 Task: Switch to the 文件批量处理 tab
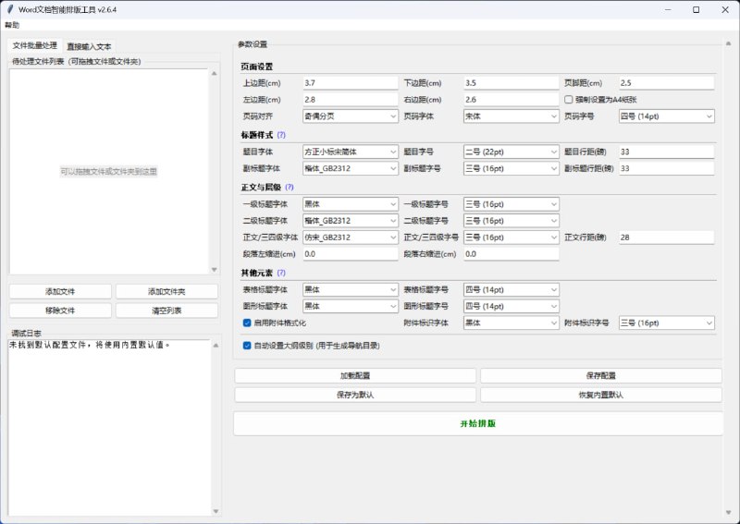35,46
